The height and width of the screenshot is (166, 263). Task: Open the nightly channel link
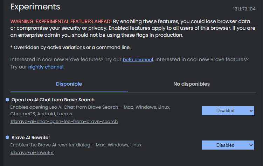[x=46, y=67]
